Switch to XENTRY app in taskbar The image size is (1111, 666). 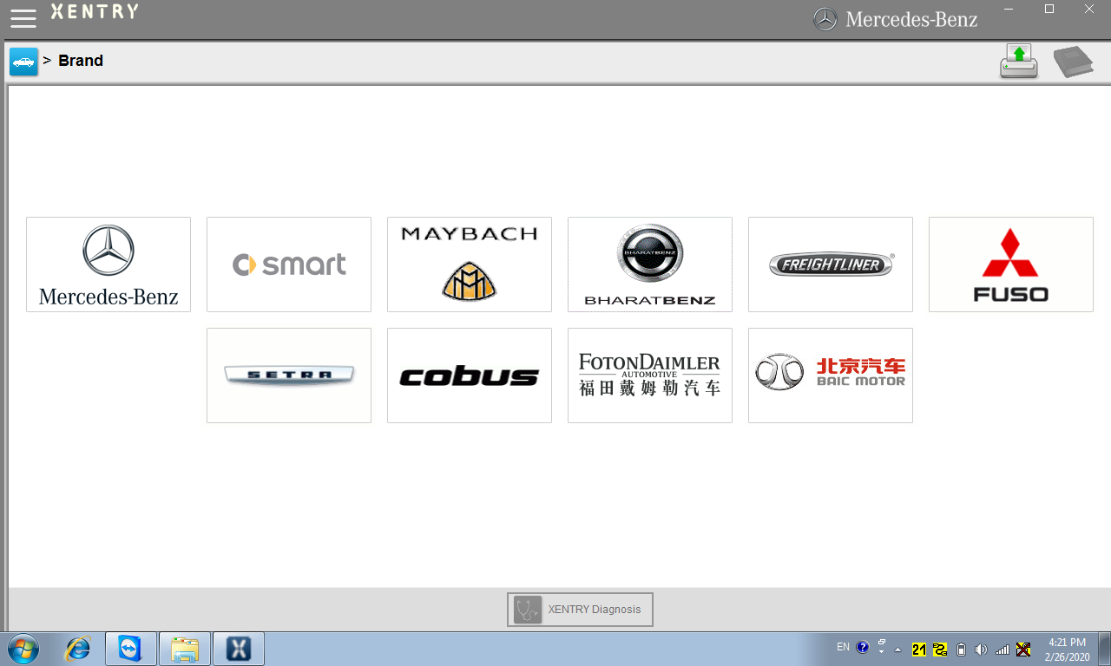pos(239,649)
